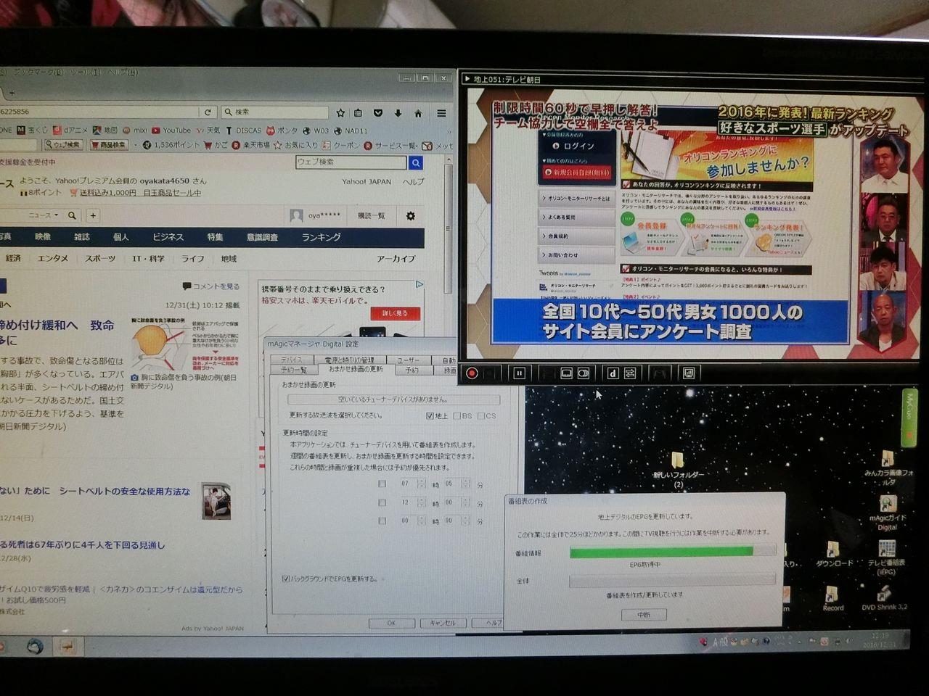Open DVD Shrink 3.2 desktop shortcut

point(884,600)
